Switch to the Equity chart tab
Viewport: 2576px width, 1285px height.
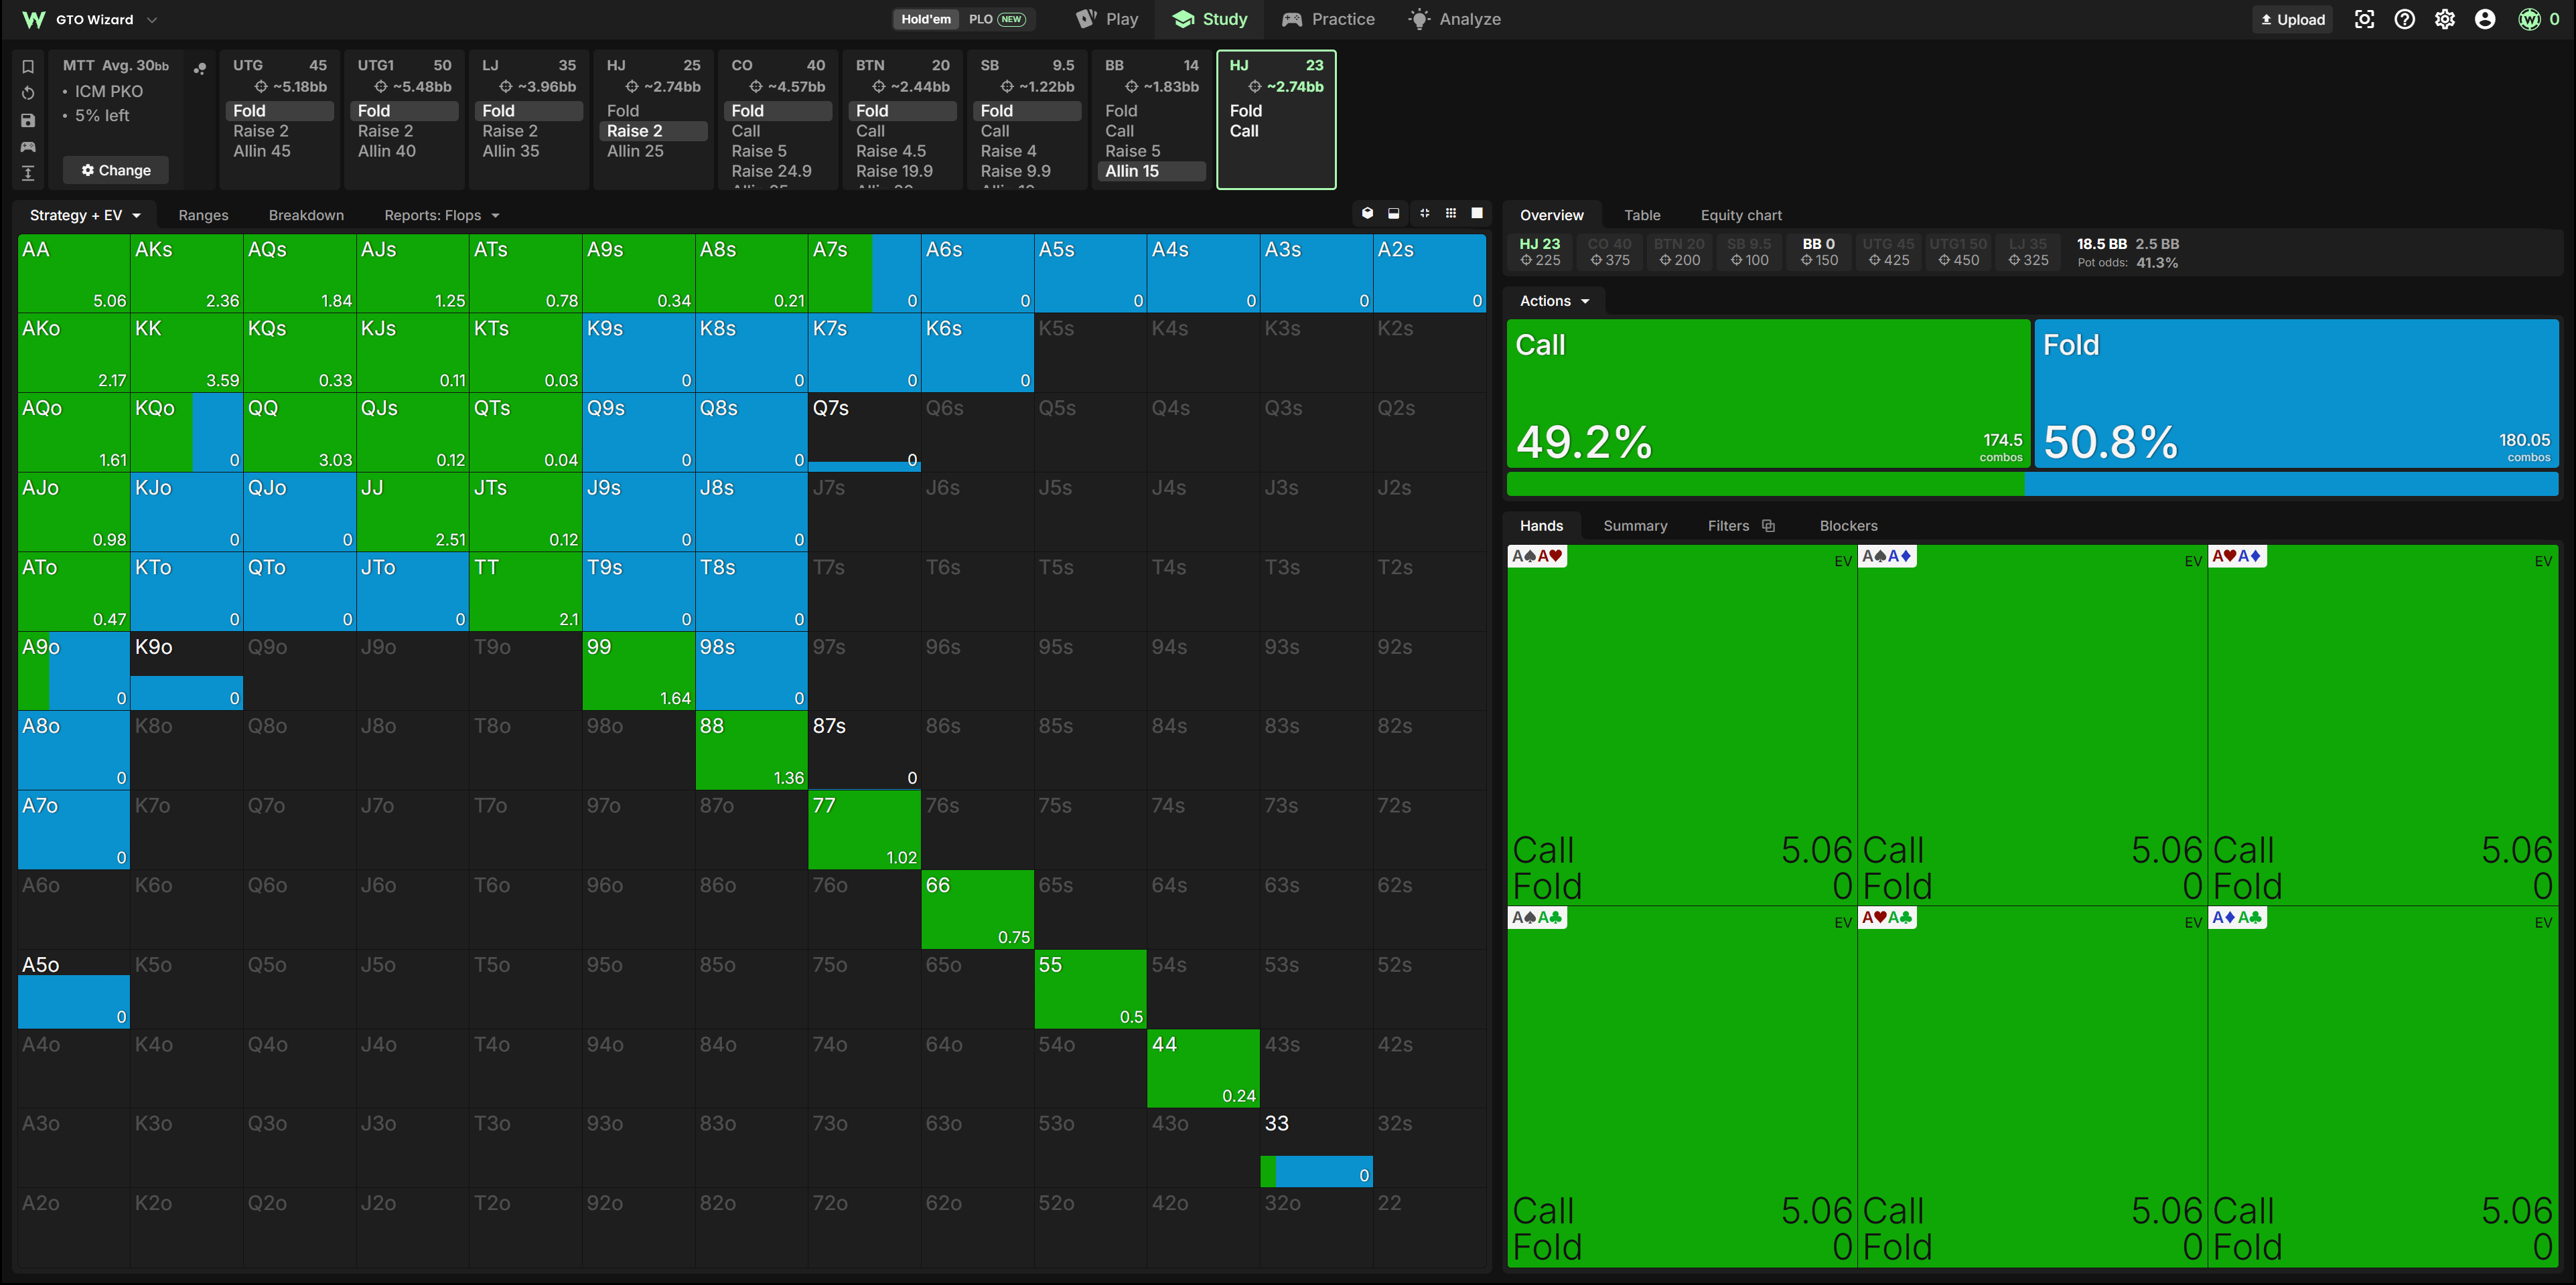[1741, 215]
